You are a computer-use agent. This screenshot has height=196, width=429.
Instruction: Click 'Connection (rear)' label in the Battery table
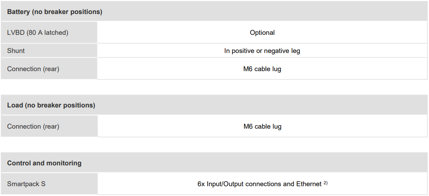[x=33, y=69]
